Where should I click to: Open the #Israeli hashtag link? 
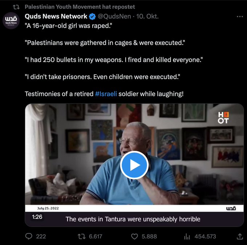click(106, 94)
